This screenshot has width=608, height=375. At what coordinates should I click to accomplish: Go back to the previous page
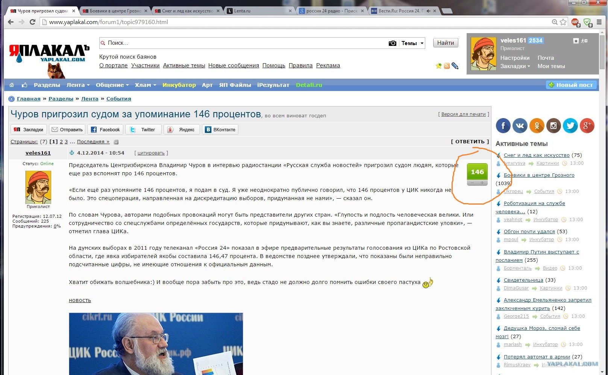[x=11, y=22]
